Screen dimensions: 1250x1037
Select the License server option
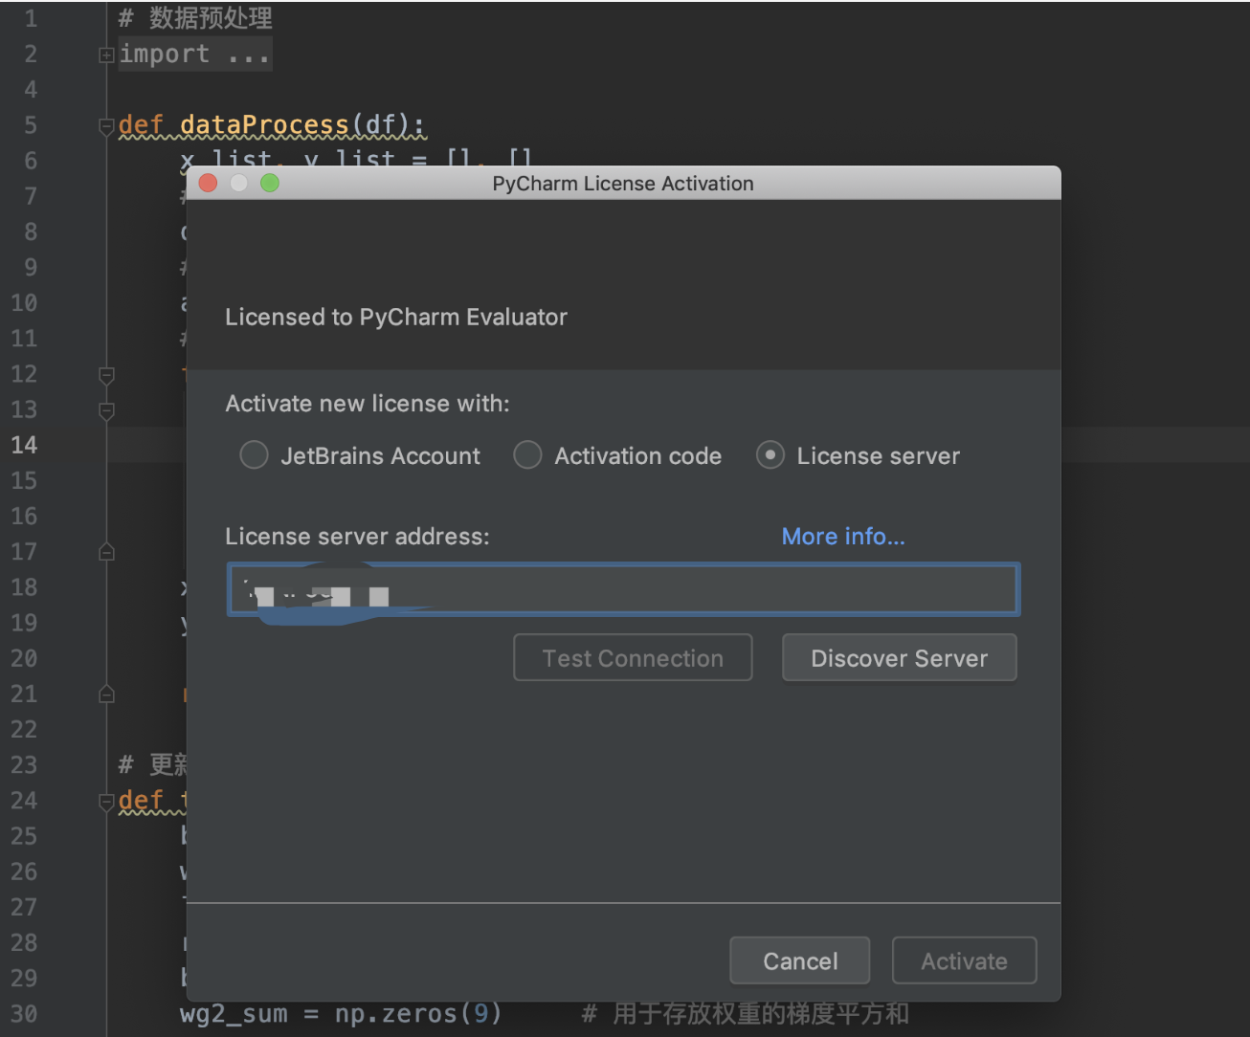coord(770,455)
